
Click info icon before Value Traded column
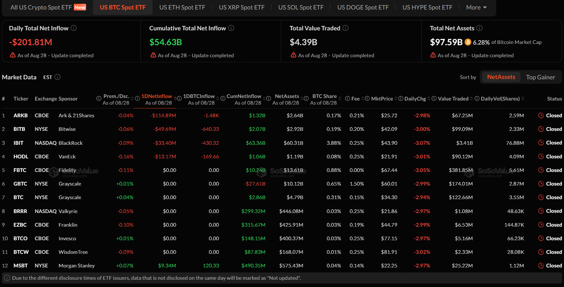point(434,99)
